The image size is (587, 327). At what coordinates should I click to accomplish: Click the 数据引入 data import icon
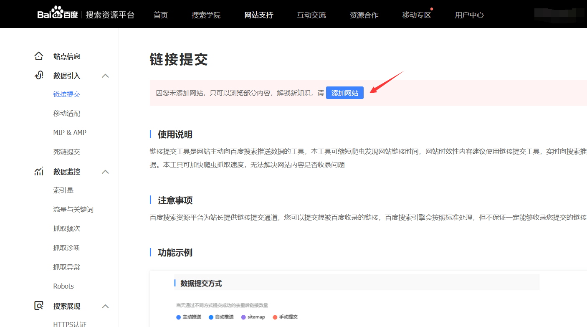pyautogui.click(x=39, y=75)
